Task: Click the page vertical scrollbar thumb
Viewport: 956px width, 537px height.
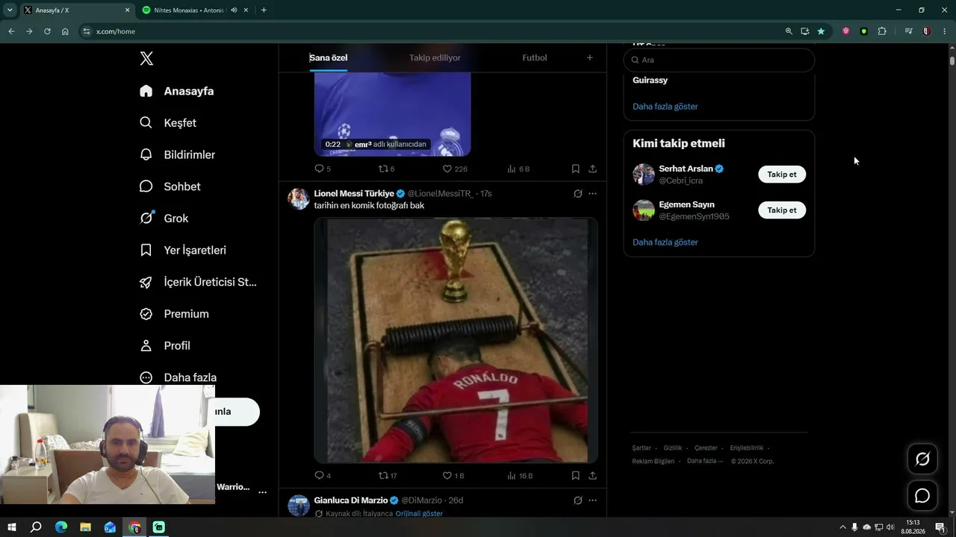Action: tap(952, 60)
